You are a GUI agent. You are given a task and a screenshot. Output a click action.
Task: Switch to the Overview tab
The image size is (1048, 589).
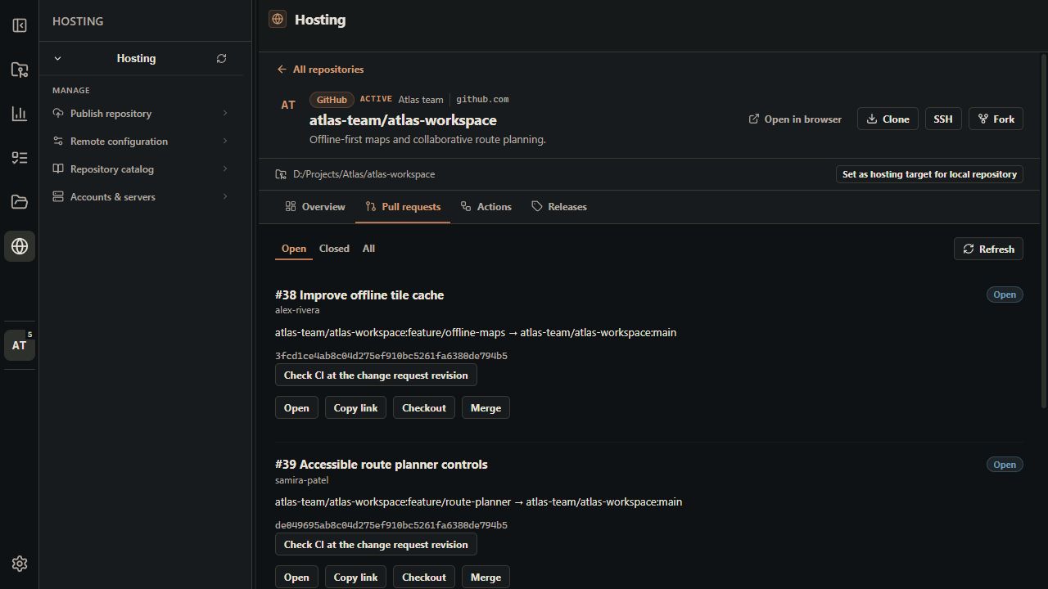pyautogui.click(x=315, y=207)
